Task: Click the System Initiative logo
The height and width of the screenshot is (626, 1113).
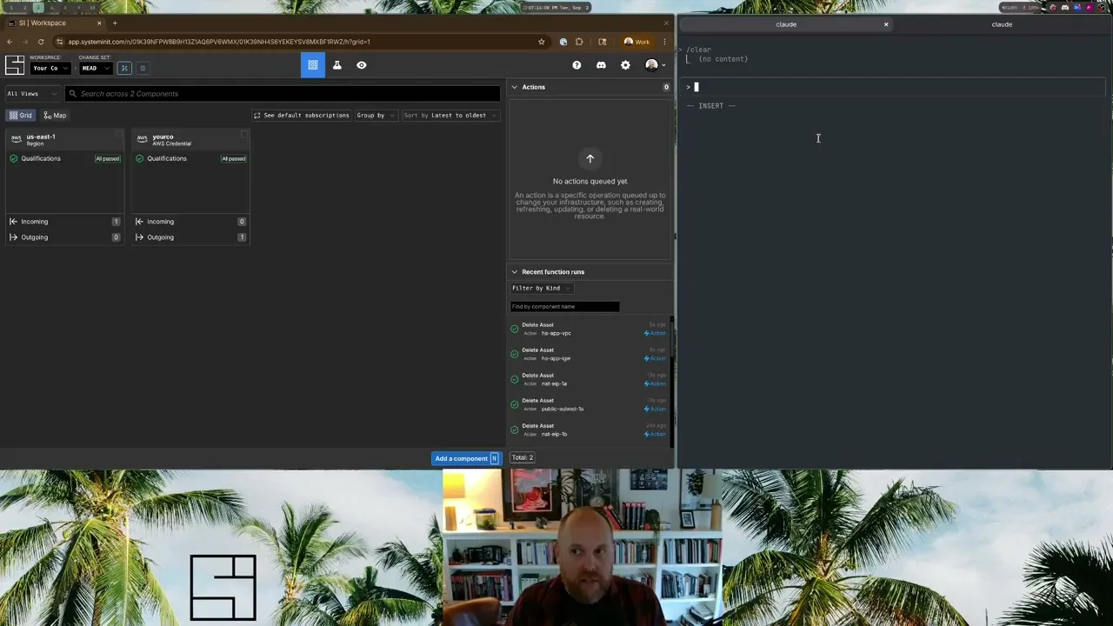Action: pyautogui.click(x=15, y=65)
